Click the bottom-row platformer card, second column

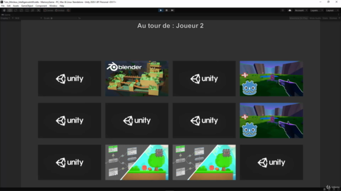pos(137,162)
